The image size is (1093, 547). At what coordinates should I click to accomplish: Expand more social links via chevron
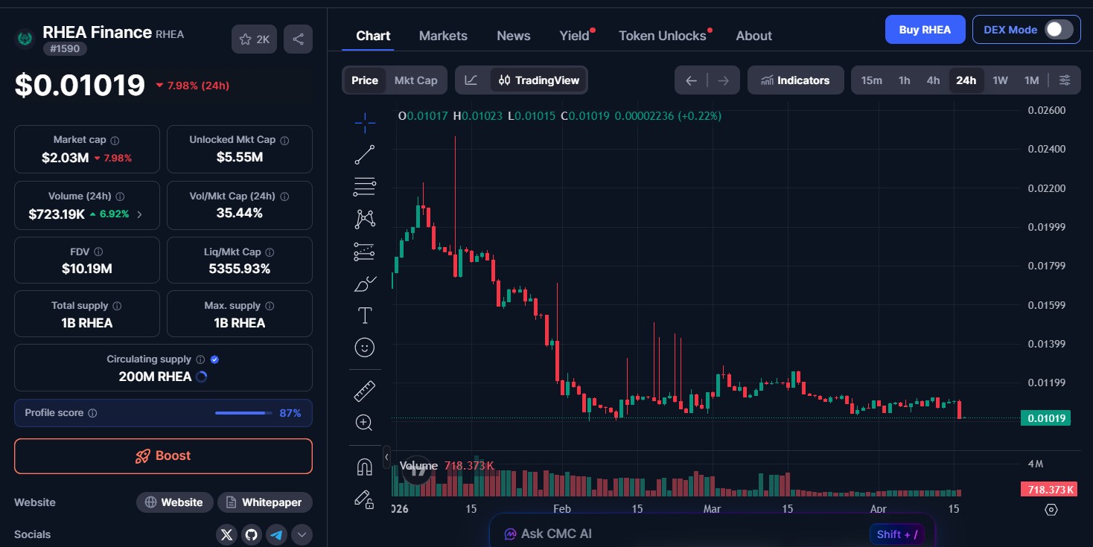click(302, 534)
